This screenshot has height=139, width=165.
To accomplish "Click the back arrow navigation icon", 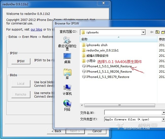I will click(152, 32).
